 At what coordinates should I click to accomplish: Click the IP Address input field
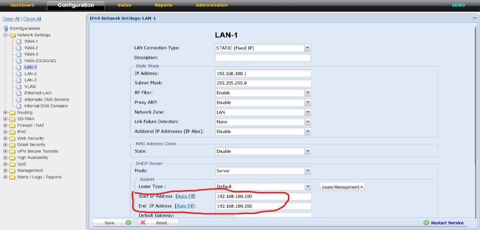click(263, 73)
